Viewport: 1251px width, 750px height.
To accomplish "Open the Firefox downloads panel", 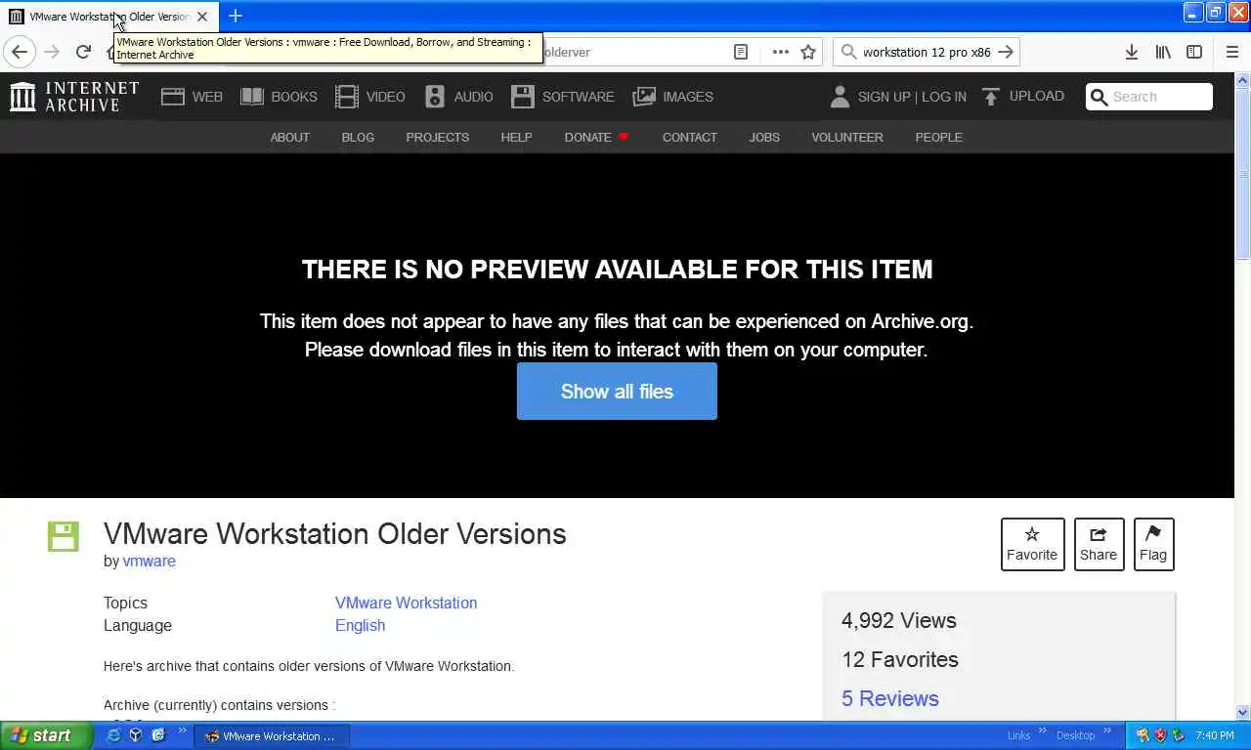I will [x=1132, y=52].
